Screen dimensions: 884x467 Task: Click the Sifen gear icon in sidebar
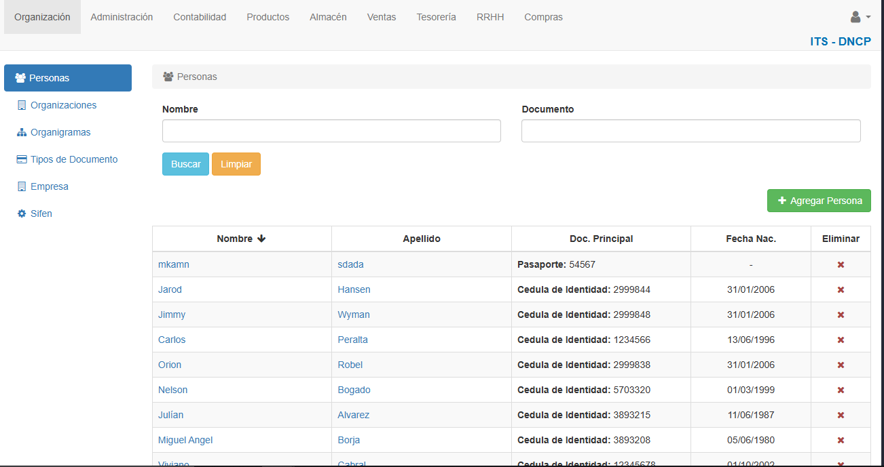22,214
